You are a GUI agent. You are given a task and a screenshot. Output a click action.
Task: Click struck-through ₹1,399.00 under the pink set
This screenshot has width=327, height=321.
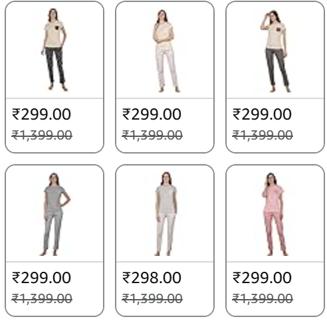pyautogui.click(x=263, y=298)
